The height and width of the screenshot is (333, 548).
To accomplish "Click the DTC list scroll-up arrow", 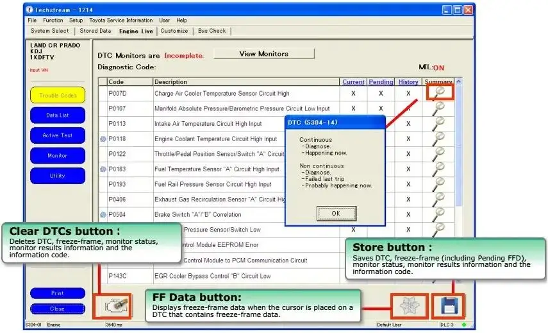I will click(x=458, y=82).
